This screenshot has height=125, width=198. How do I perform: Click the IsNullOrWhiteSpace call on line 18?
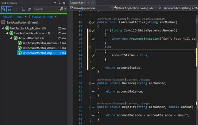point(140,30)
